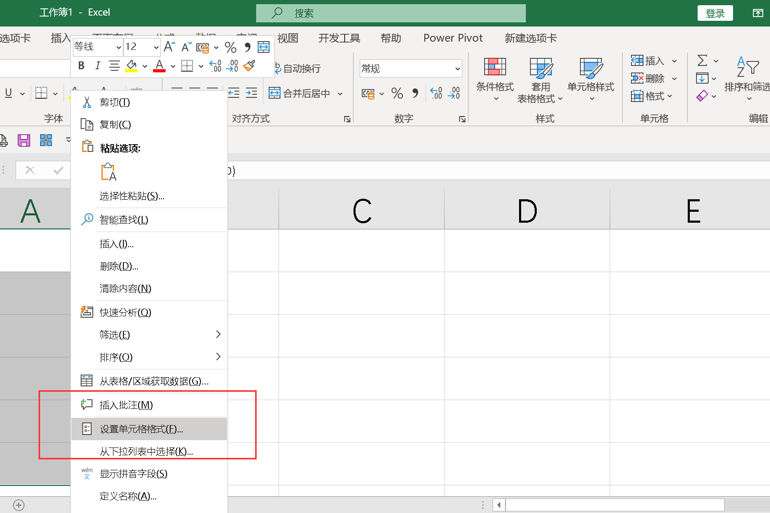Click the purple eraser clear icon
770x513 pixels.
tap(702, 96)
